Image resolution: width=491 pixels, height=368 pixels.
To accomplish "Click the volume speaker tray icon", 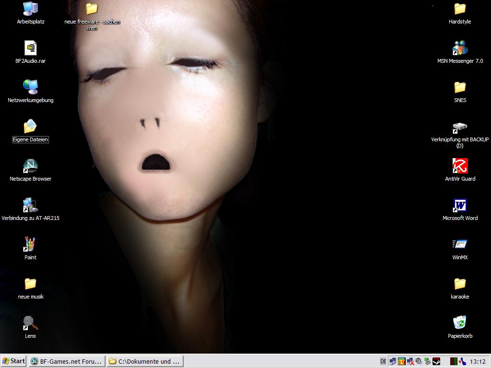I will point(419,361).
